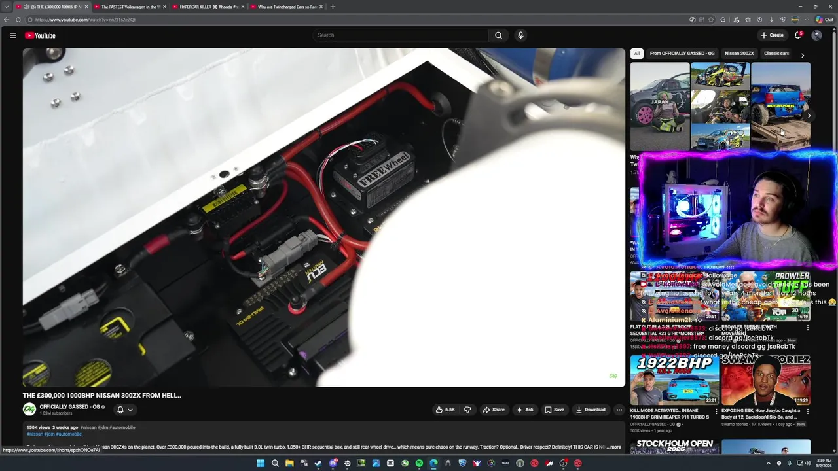
Task: Click the Create button
Action: [x=772, y=35]
